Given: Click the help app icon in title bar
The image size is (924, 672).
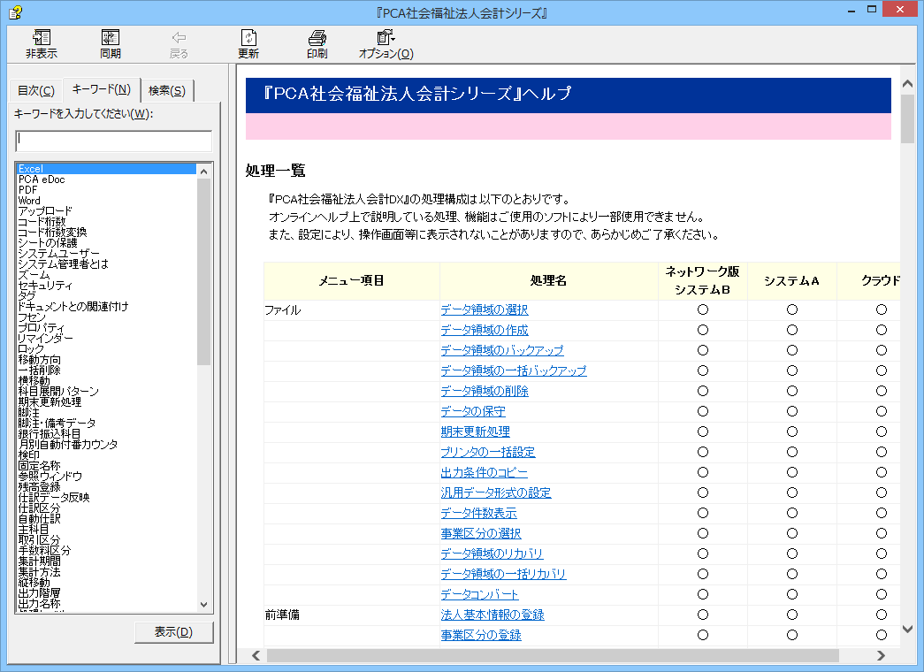Looking at the screenshot, I should 16,11.
